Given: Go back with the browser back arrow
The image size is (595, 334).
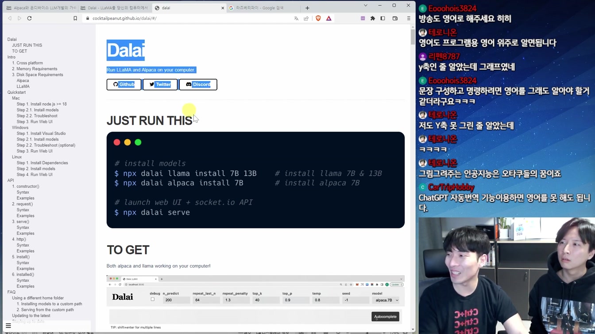Looking at the screenshot, I should point(10,18).
